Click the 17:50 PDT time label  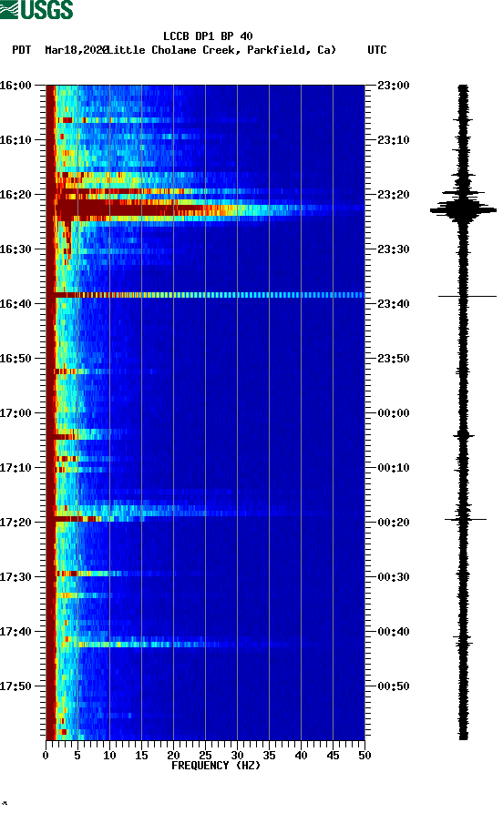(15, 686)
